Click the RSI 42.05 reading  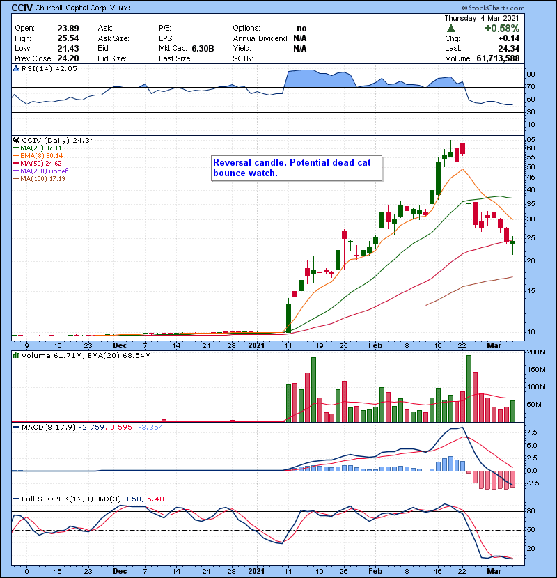[65, 68]
